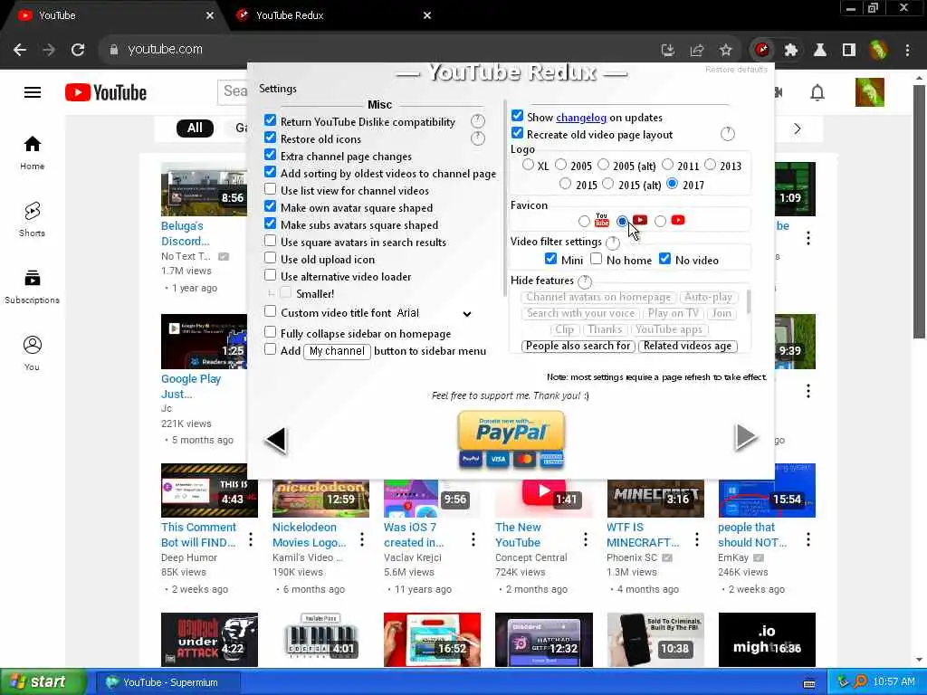927x695 pixels.
Task: Show help for Hide features
Action: coord(585,281)
